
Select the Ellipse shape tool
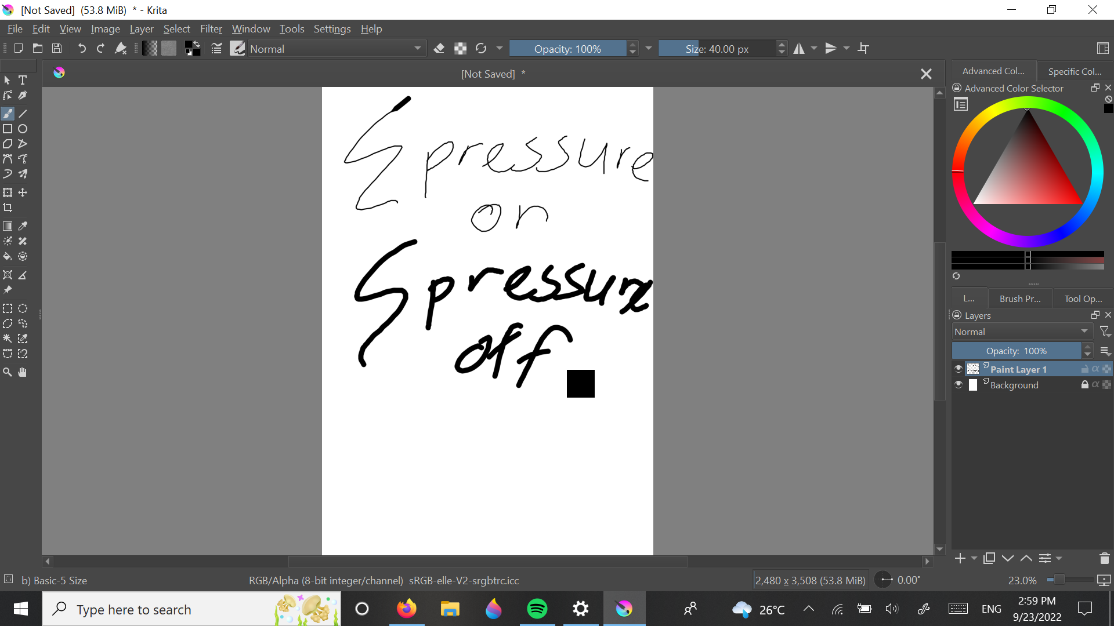click(x=23, y=129)
